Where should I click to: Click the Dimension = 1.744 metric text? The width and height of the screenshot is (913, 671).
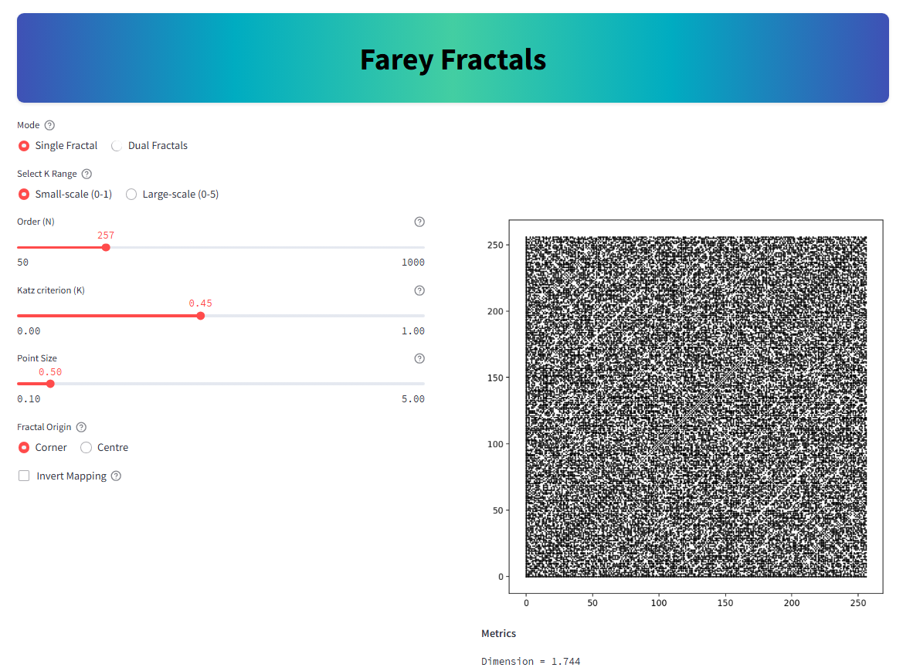click(531, 661)
